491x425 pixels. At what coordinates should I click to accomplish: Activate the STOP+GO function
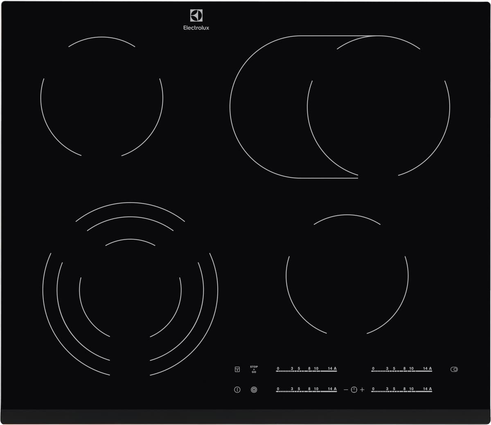click(254, 369)
